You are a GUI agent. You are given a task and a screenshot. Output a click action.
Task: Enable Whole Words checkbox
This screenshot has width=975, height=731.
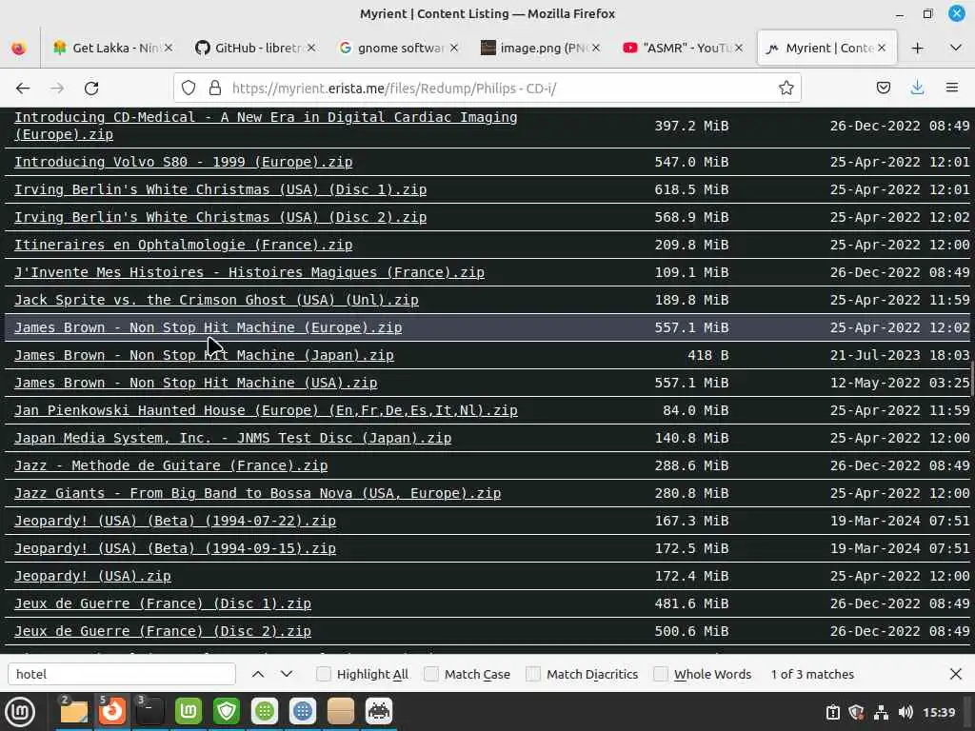(661, 674)
